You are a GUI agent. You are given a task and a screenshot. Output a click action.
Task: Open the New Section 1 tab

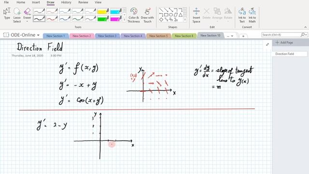(x=56, y=36)
